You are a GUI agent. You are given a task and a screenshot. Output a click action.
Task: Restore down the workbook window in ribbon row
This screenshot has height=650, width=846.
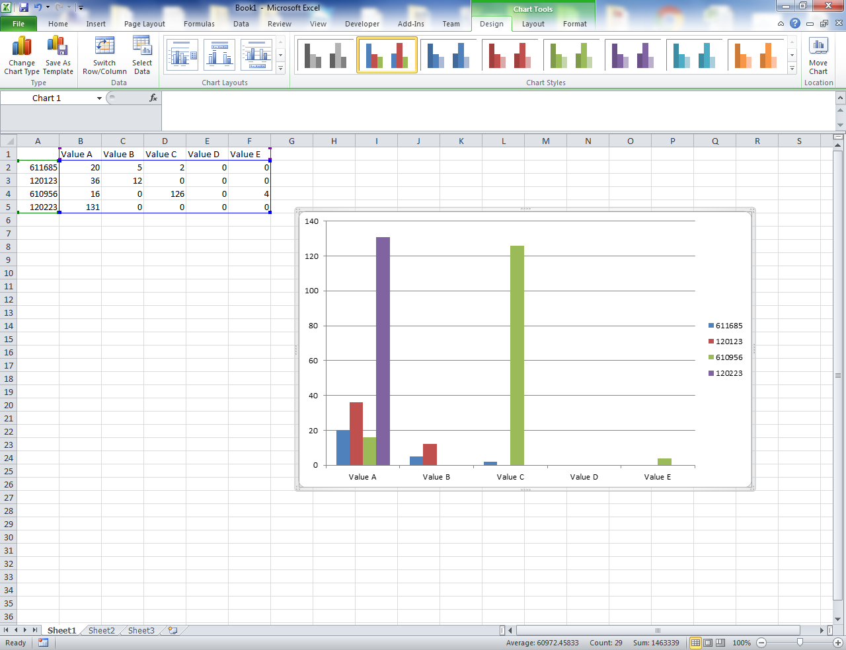(824, 24)
